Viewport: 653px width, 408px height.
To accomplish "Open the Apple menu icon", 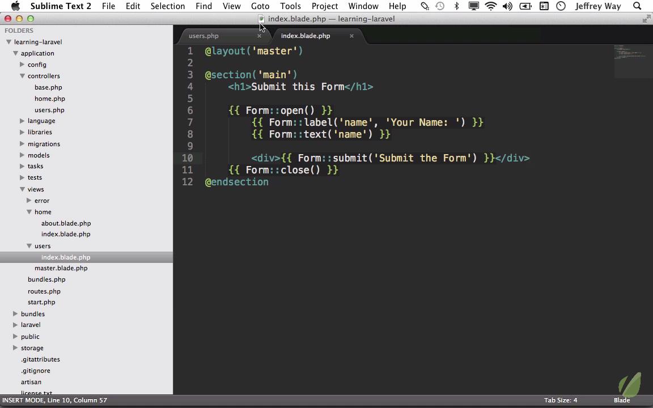I will click(x=15, y=6).
